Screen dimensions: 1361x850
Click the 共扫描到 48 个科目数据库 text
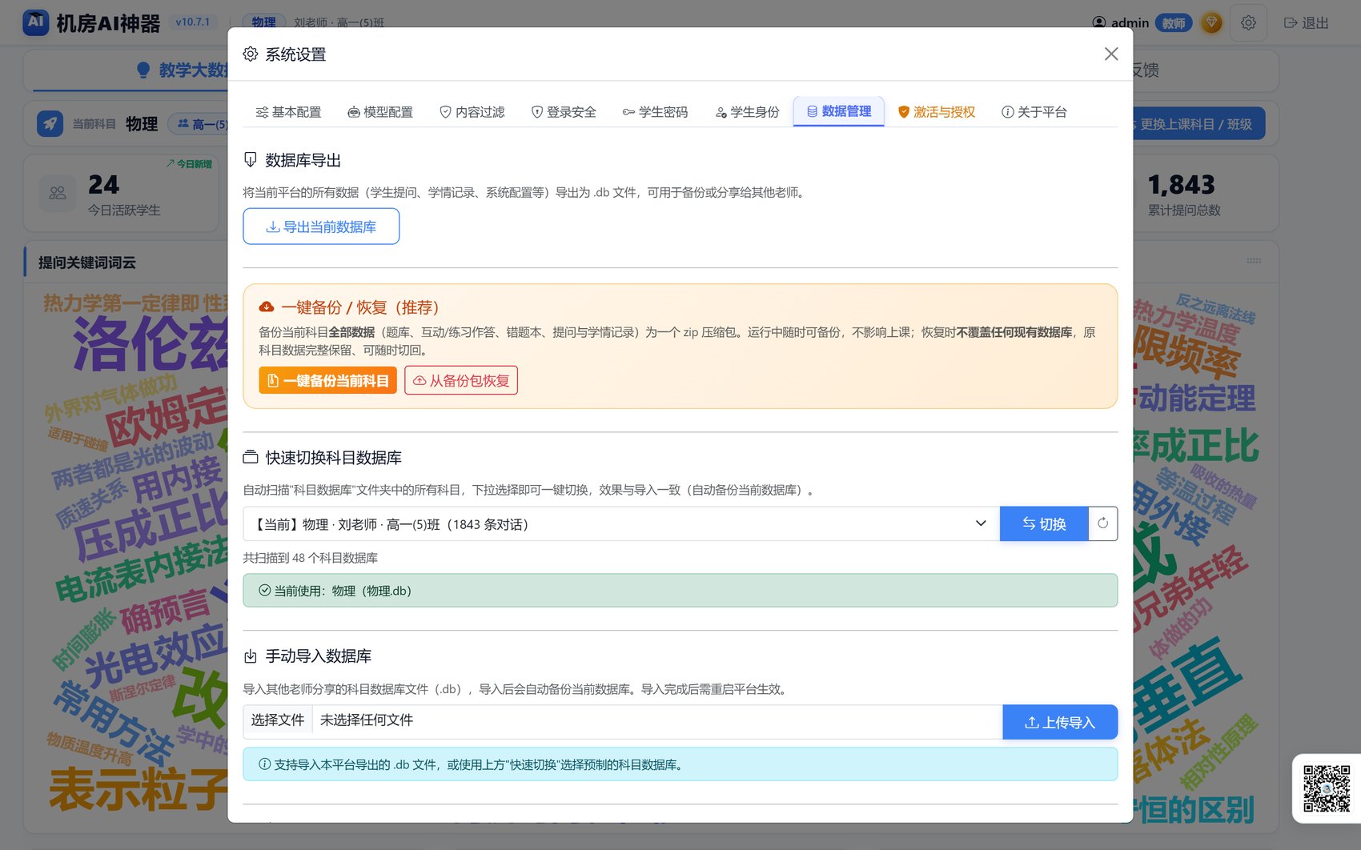(311, 558)
